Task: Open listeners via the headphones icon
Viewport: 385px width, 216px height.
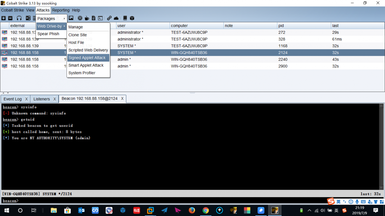Action: tap(19, 18)
